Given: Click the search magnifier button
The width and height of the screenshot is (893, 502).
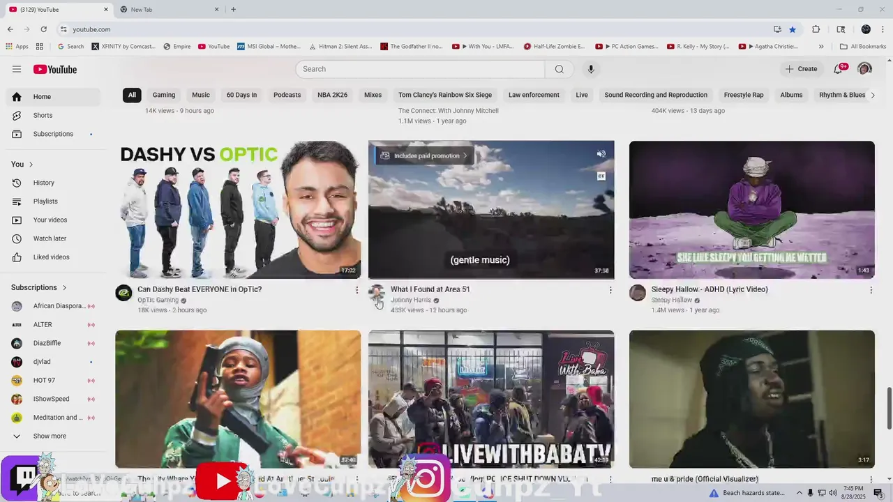Looking at the screenshot, I should [559, 69].
